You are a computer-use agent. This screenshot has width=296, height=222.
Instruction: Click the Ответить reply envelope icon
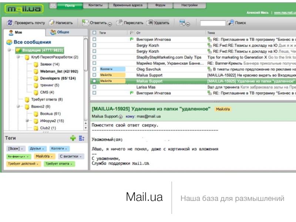(85, 23)
